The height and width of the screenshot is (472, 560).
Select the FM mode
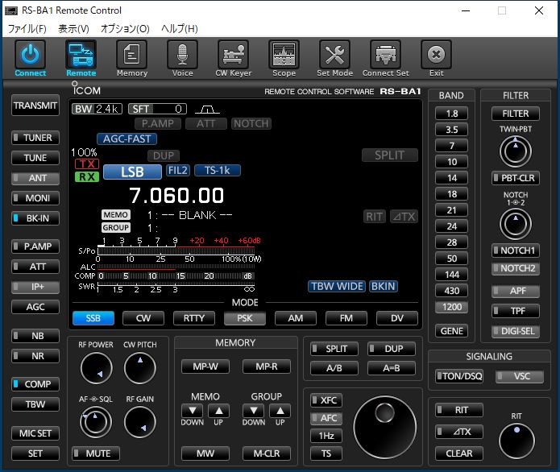[346, 318]
